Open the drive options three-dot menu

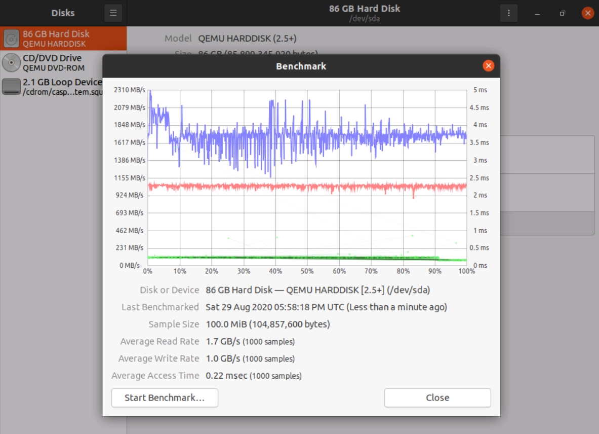click(x=509, y=13)
